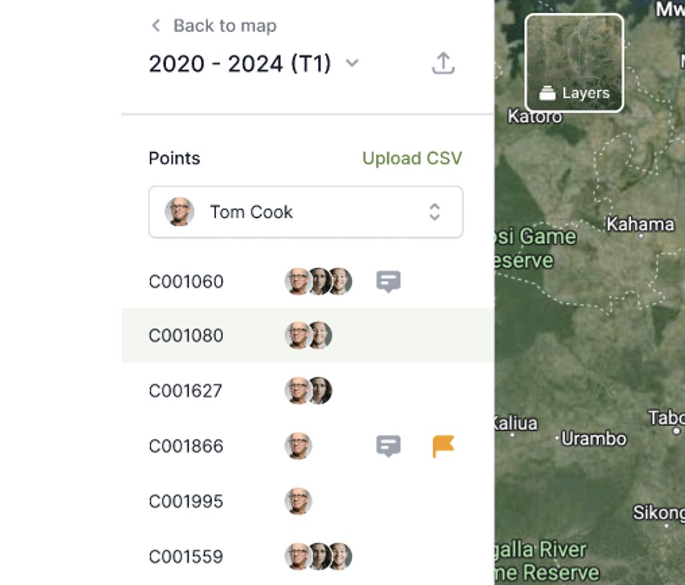Image resolution: width=685 pixels, height=585 pixels.
Task: Click the up/down chevrons in the Tom Cook field
Action: (434, 212)
